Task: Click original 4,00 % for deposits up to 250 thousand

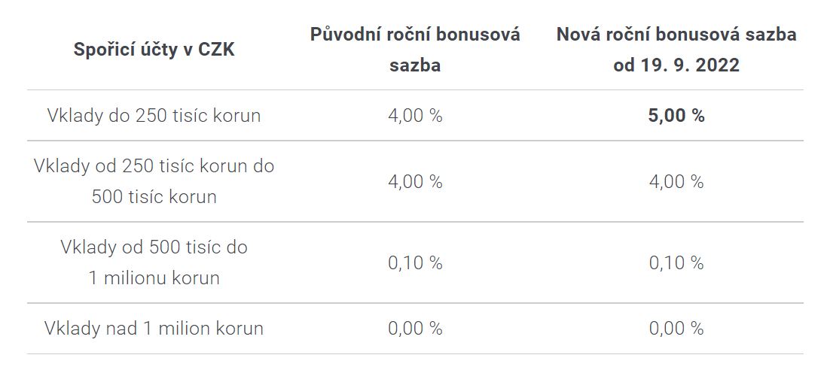Action: click(415, 116)
